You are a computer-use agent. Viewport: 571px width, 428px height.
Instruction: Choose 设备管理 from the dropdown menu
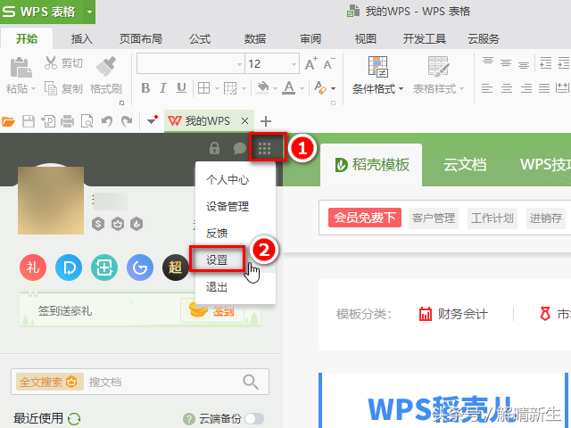click(x=228, y=206)
